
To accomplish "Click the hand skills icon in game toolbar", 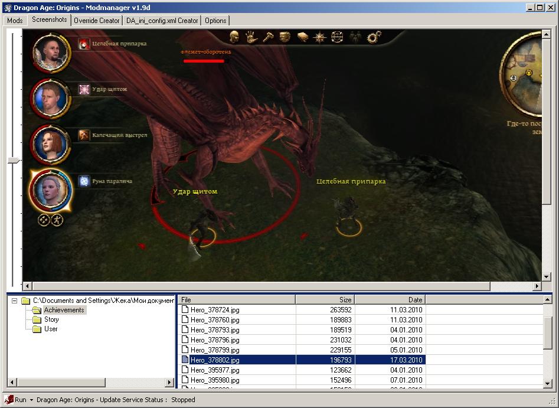I will point(251,37).
